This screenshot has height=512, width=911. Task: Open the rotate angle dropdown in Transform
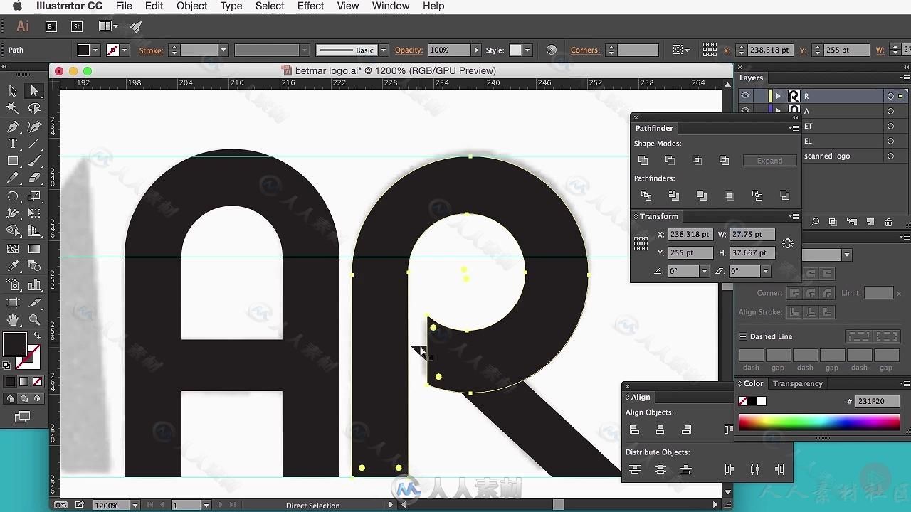[x=705, y=271]
